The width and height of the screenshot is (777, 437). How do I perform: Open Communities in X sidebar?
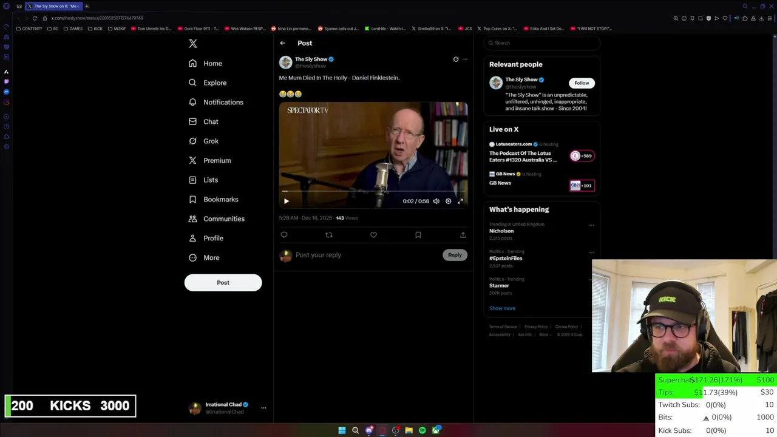point(217,218)
